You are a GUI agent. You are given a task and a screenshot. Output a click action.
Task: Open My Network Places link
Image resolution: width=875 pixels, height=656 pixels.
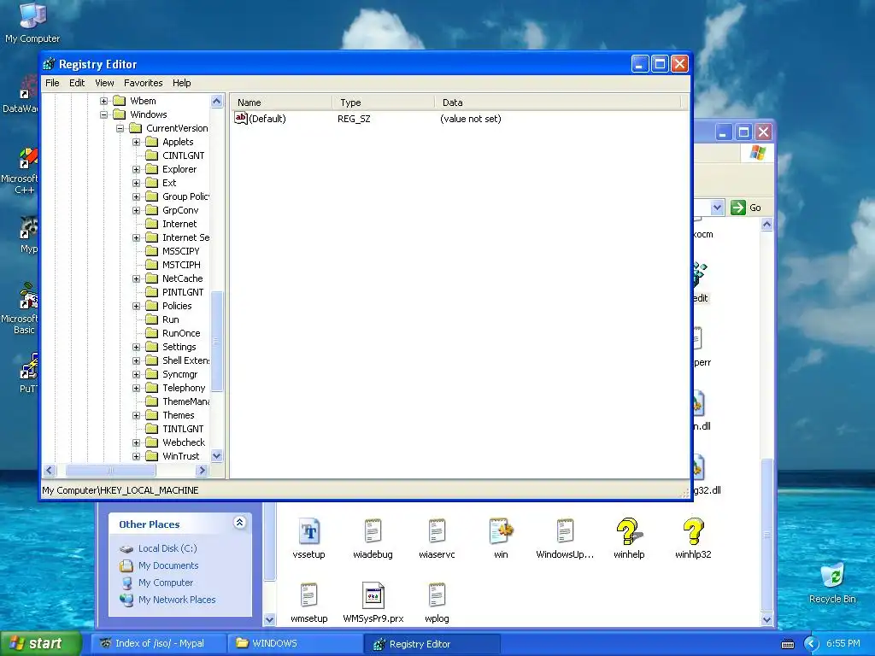click(x=177, y=600)
